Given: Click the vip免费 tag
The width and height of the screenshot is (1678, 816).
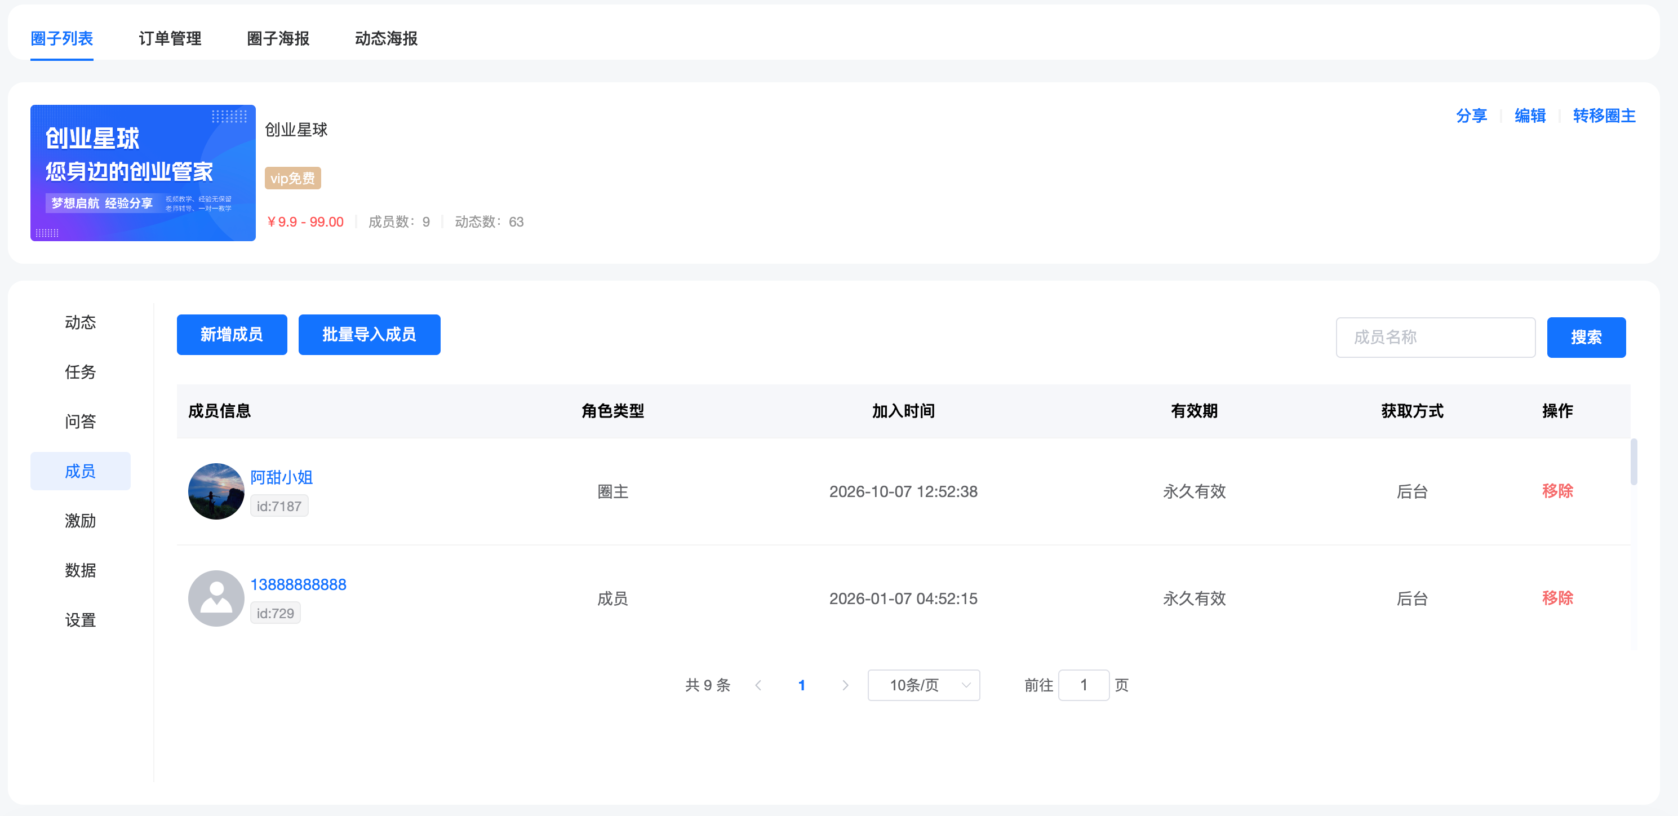Looking at the screenshot, I should 293,179.
